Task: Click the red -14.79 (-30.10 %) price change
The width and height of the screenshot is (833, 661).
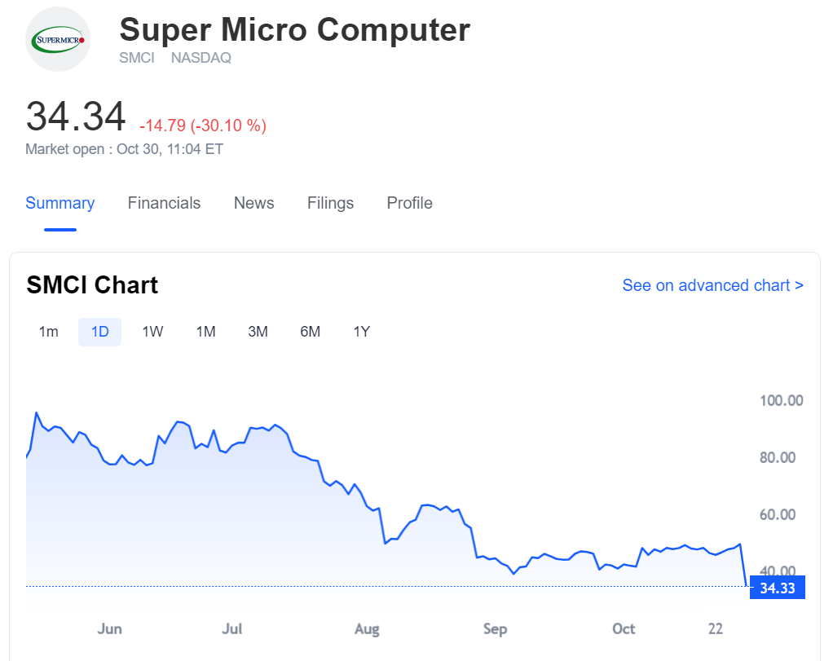Action: tap(203, 126)
